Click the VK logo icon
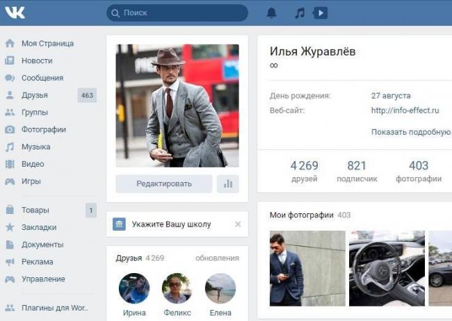 [14, 13]
